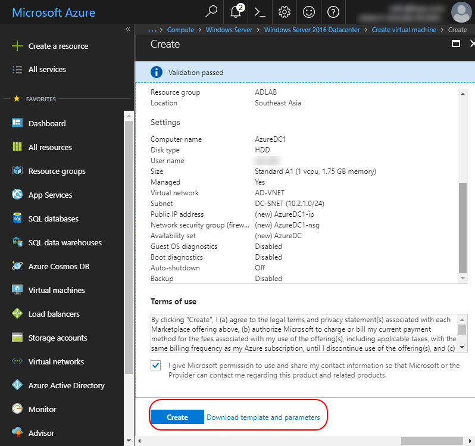Viewport: 475px width, 446px height.
Task: Select the 'DC-SNET (10.2.1.0/24)' subnet value
Action: [x=290, y=203]
